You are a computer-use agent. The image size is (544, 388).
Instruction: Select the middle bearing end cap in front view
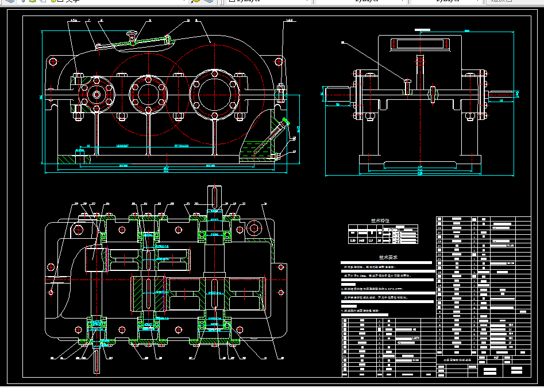coord(148,94)
